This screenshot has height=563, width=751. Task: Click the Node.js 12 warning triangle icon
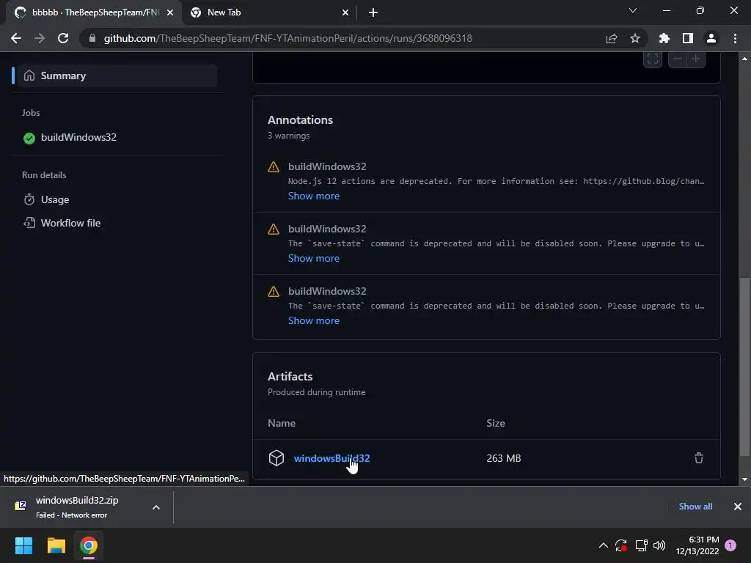[x=274, y=167]
